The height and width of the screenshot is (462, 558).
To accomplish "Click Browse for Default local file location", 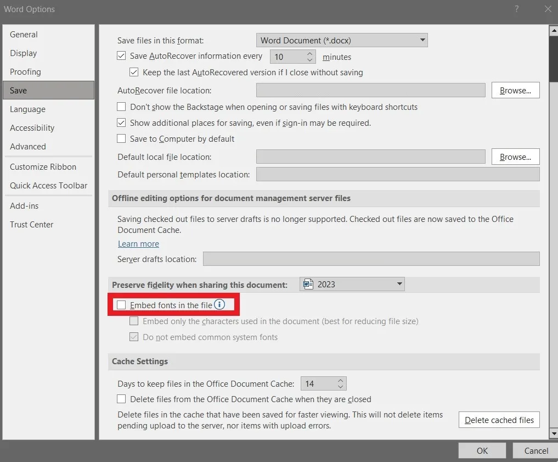I will 515,157.
